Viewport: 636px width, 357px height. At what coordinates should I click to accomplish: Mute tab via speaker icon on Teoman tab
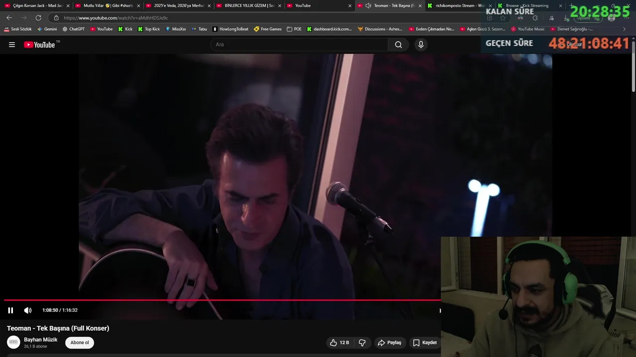pos(368,6)
